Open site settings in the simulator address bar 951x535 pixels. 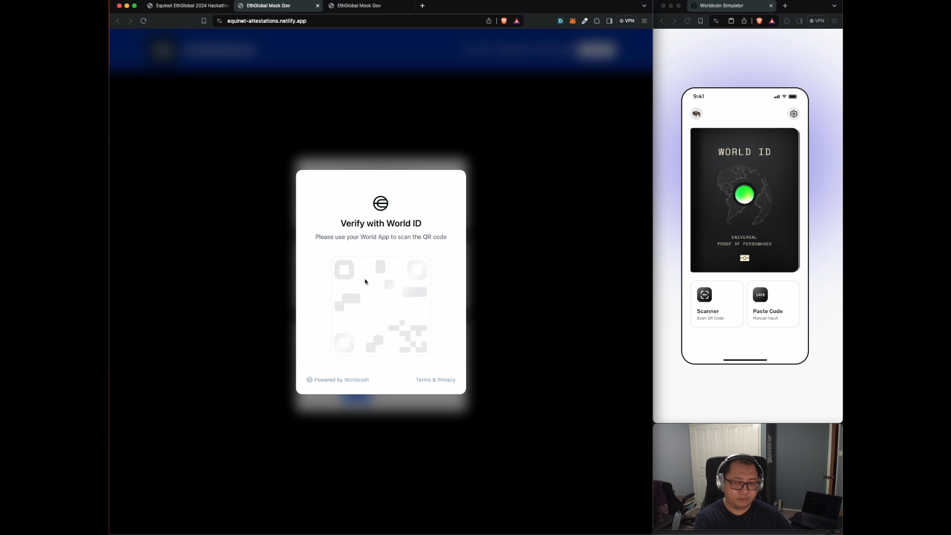716,21
